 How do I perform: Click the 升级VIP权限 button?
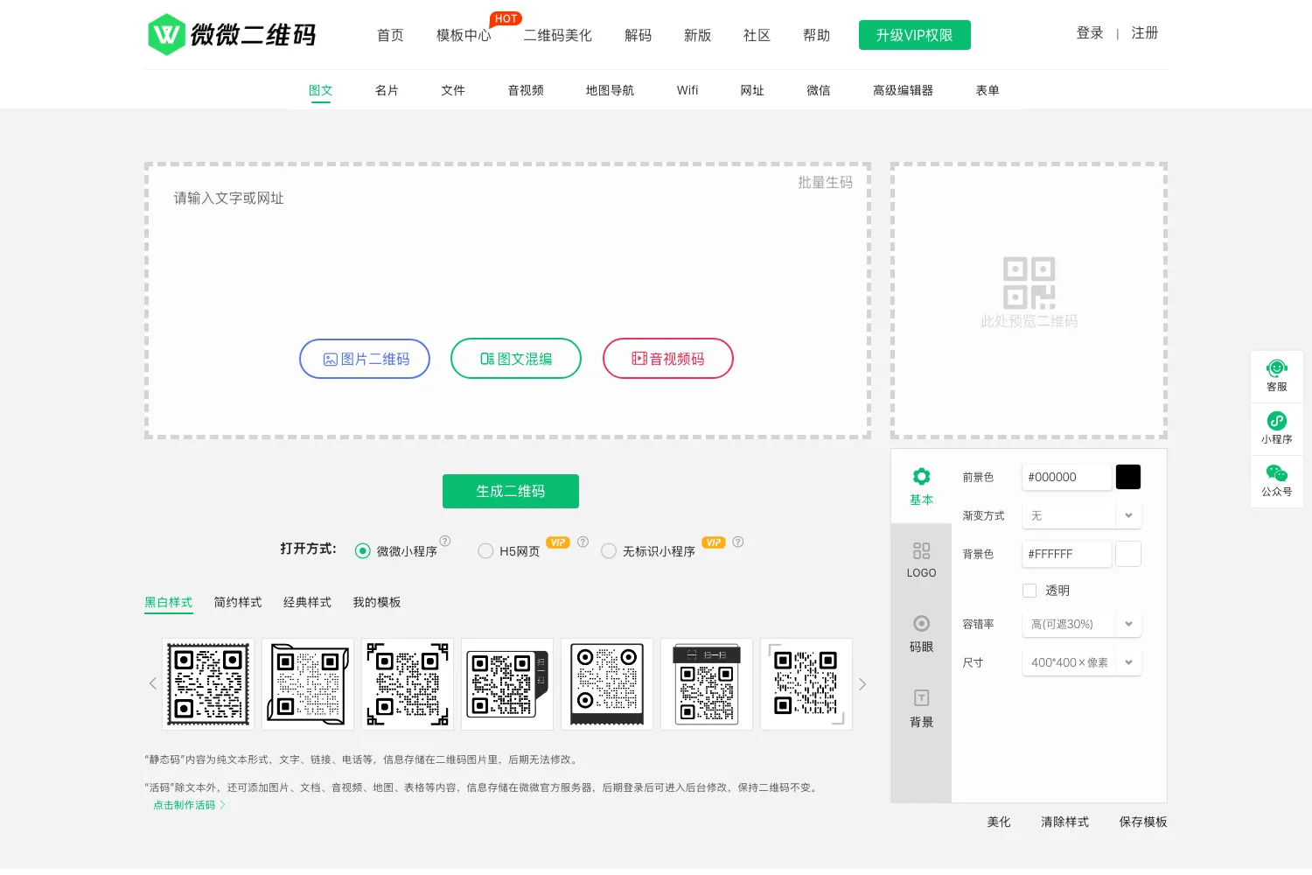coord(915,35)
